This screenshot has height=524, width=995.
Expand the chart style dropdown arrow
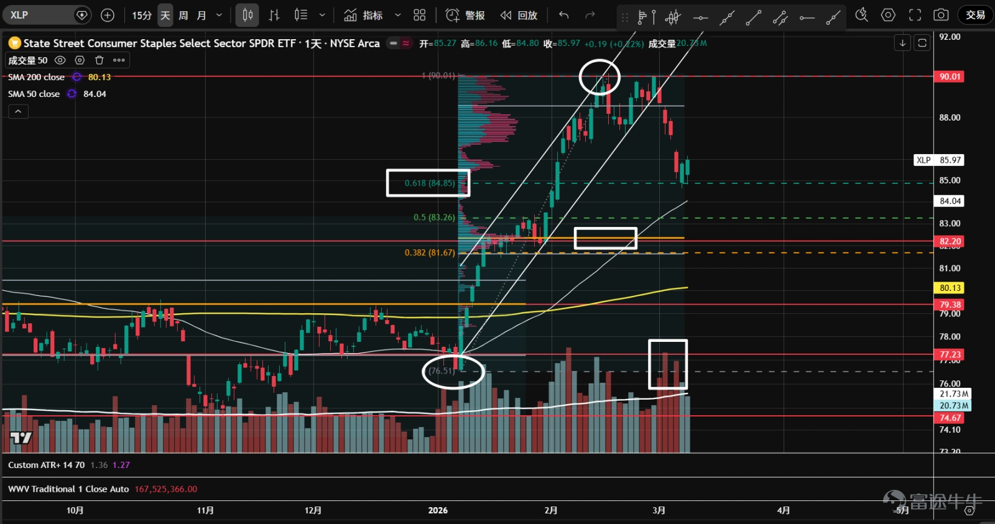click(x=322, y=15)
